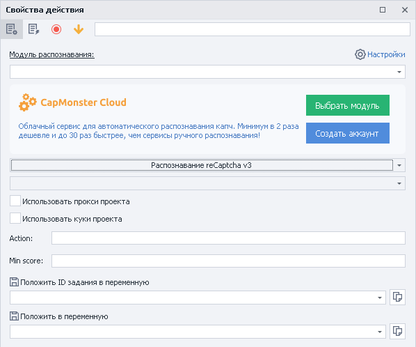The image size is (416, 347).
Task: Click the CapMonster Cloud gears logo
Action: point(28,102)
